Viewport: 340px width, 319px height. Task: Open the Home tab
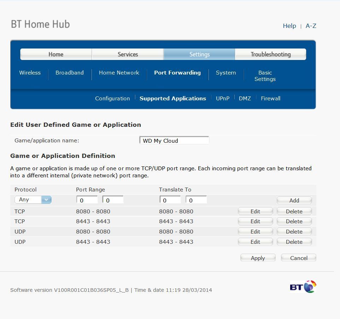56,54
